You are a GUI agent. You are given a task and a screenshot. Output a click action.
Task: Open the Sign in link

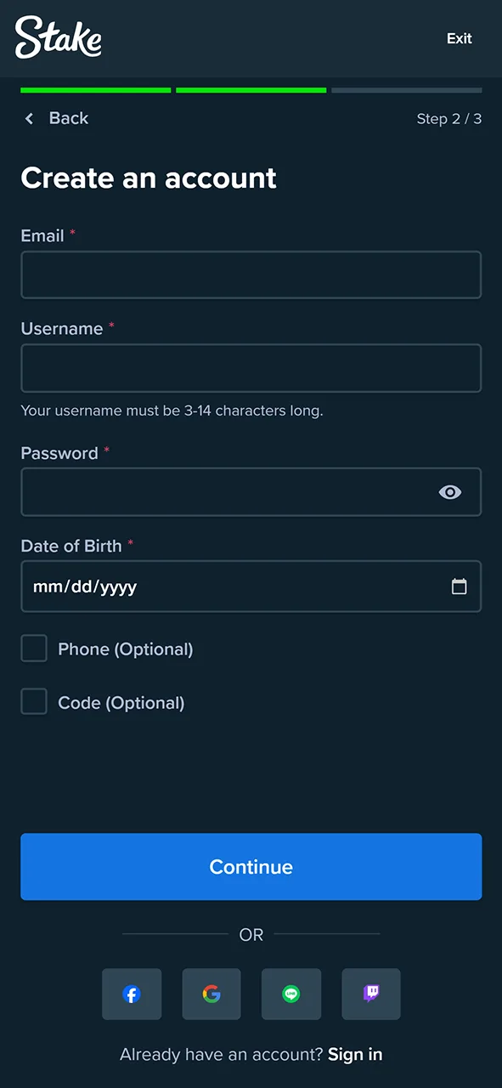[354, 1054]
